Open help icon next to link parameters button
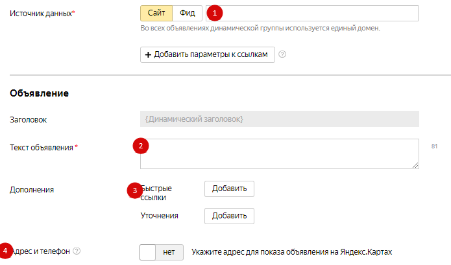Screen dimensions: 451x265 tap(282, 54)
